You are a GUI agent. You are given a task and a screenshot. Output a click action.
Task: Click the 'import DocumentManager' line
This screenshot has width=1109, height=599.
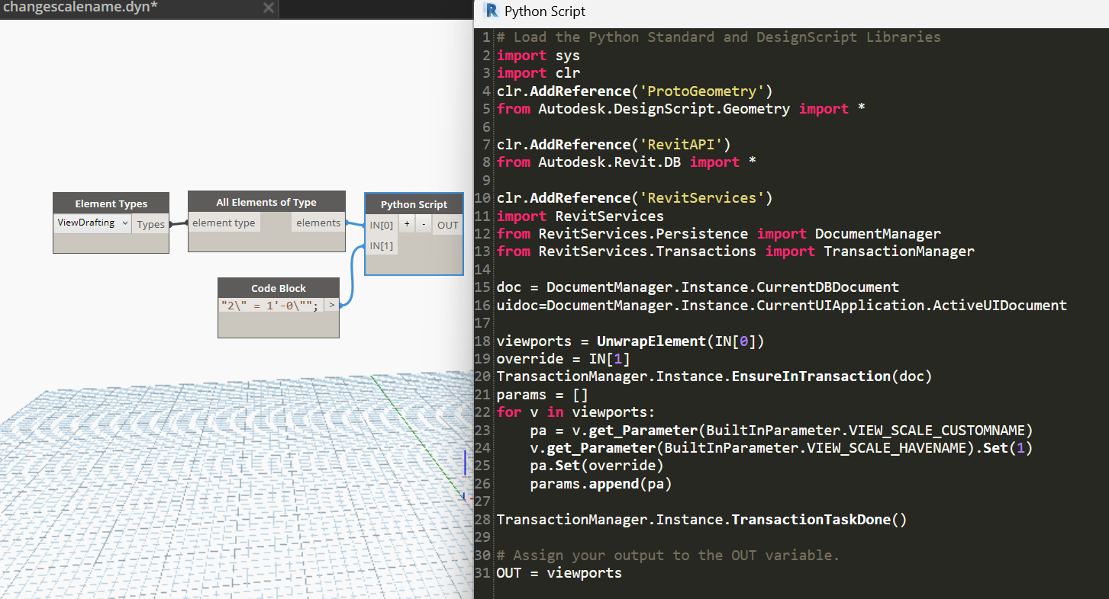(x=718, y=234)
